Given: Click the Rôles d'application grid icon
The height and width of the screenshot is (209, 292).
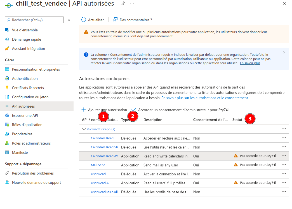Looking at the screenshot, I should 7,125.
